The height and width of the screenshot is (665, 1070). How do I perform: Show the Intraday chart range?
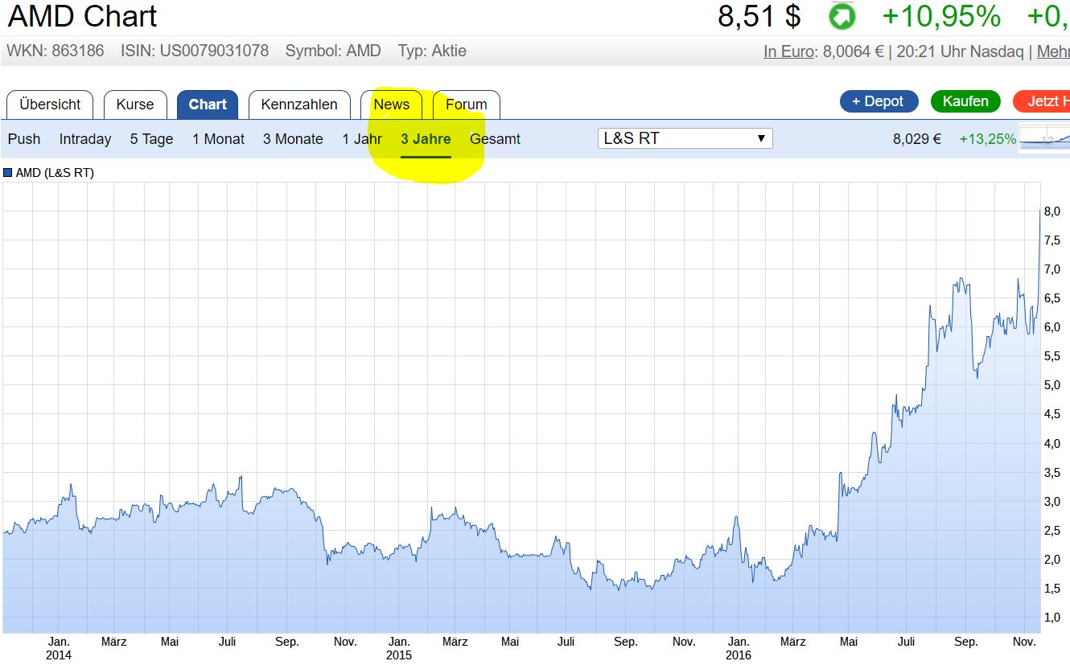85,139
